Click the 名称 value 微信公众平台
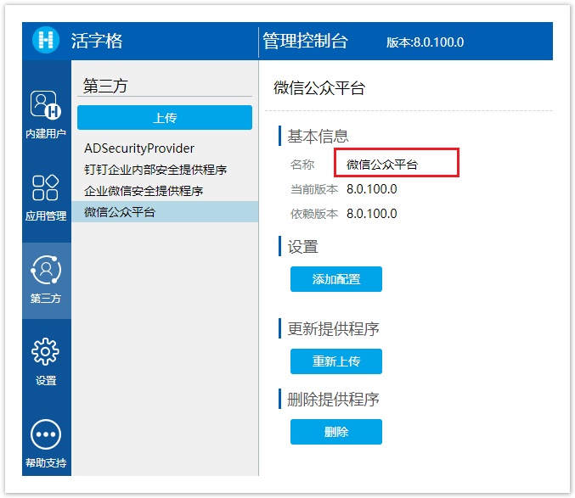The image size is (575, 498). click(x=382, y=165)
